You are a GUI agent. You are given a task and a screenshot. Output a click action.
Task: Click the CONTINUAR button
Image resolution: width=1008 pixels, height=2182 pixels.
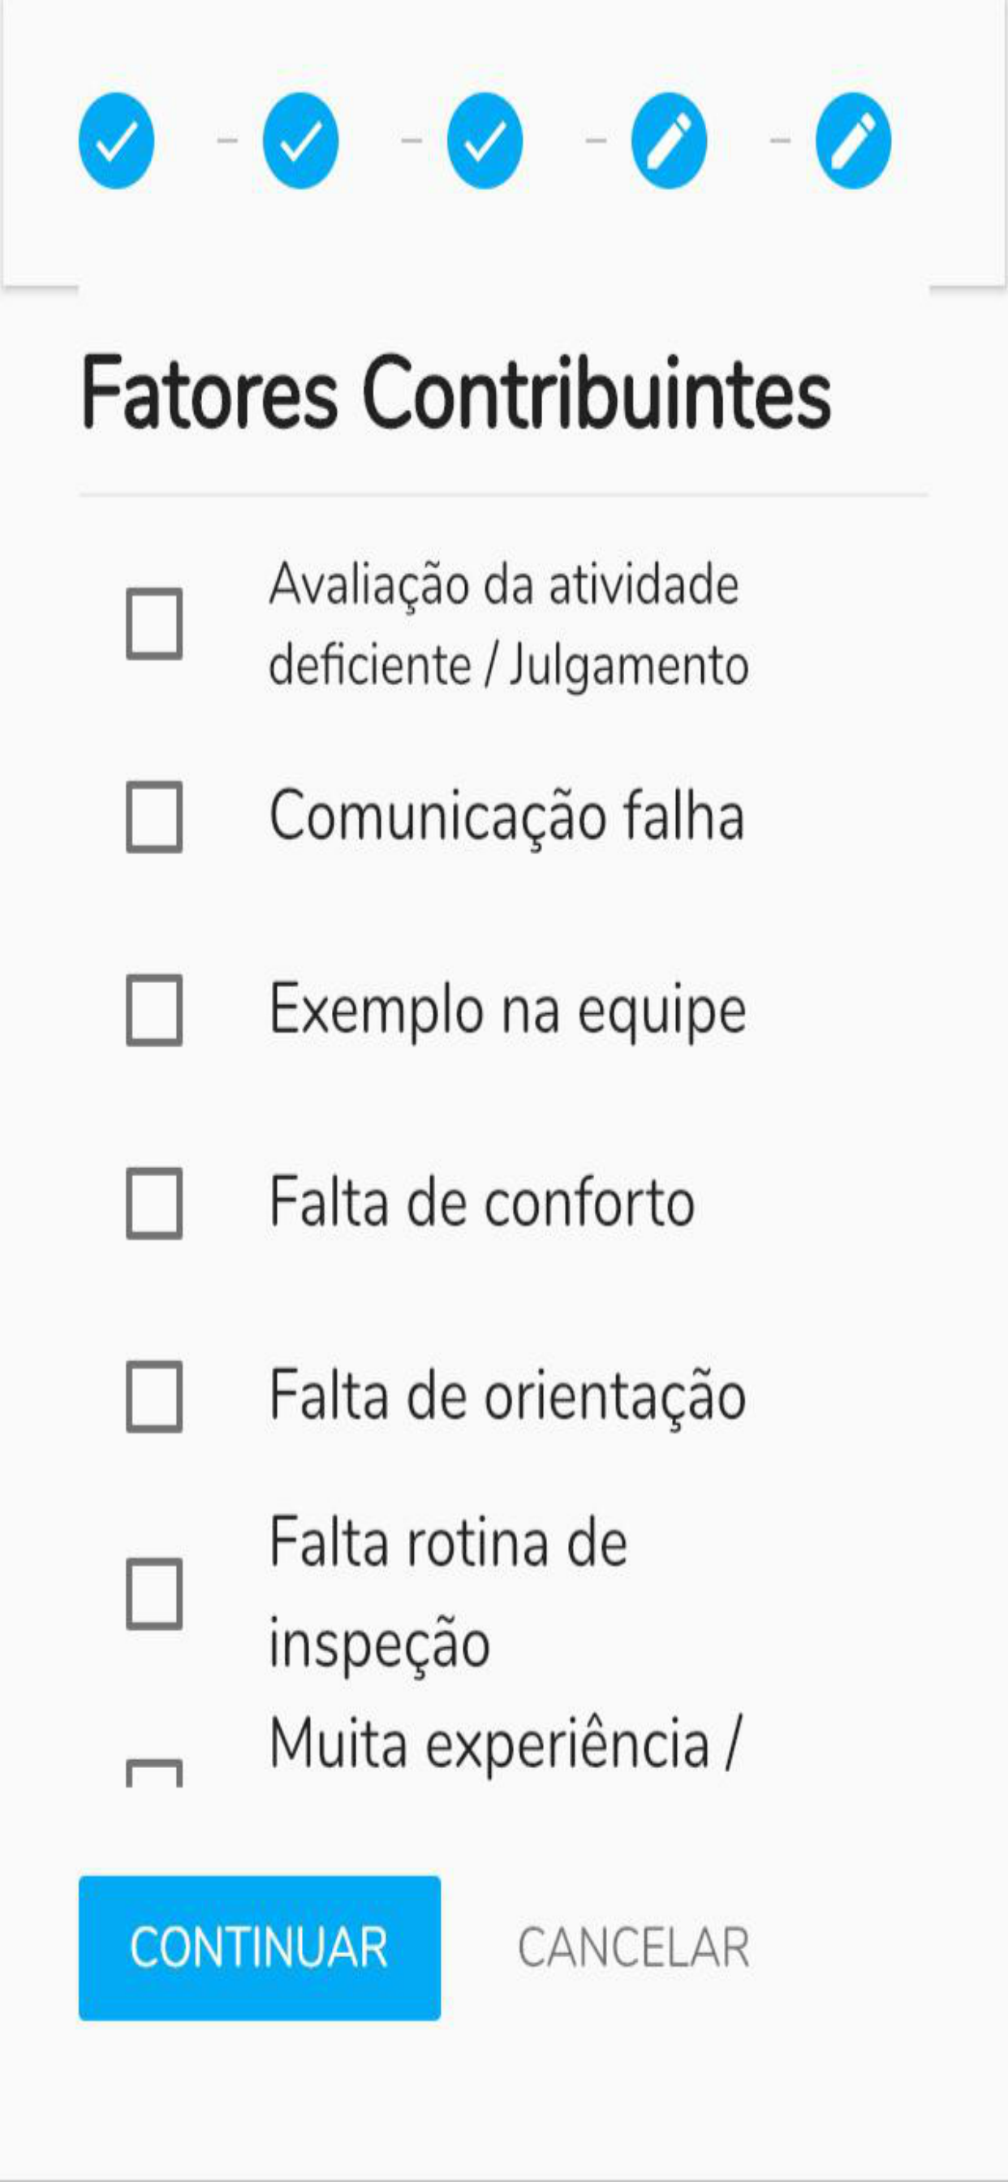[x=260, y=1948]
